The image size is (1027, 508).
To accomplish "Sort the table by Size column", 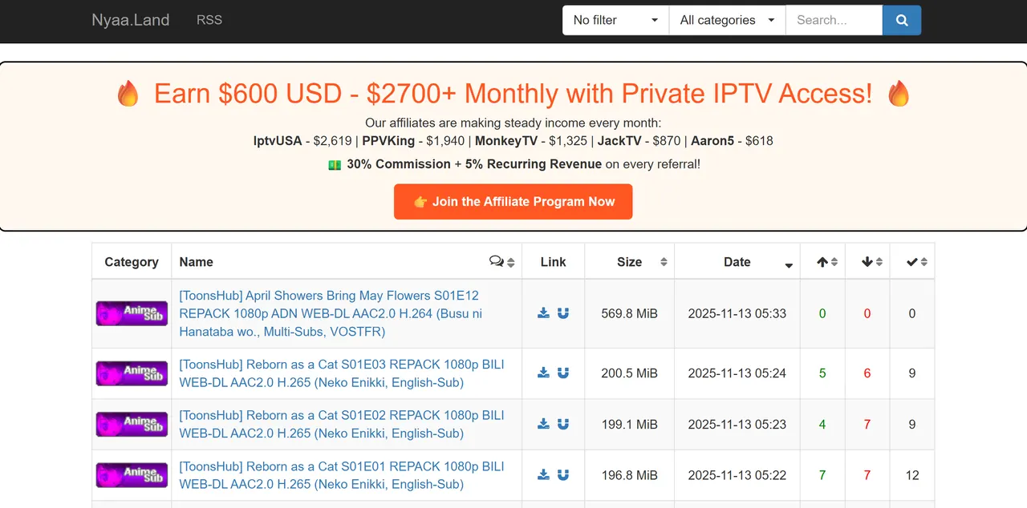I will [x=629, y=262].
